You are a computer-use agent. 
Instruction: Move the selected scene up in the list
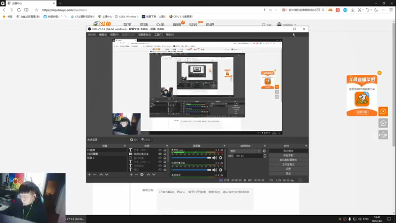coord(101,174)
